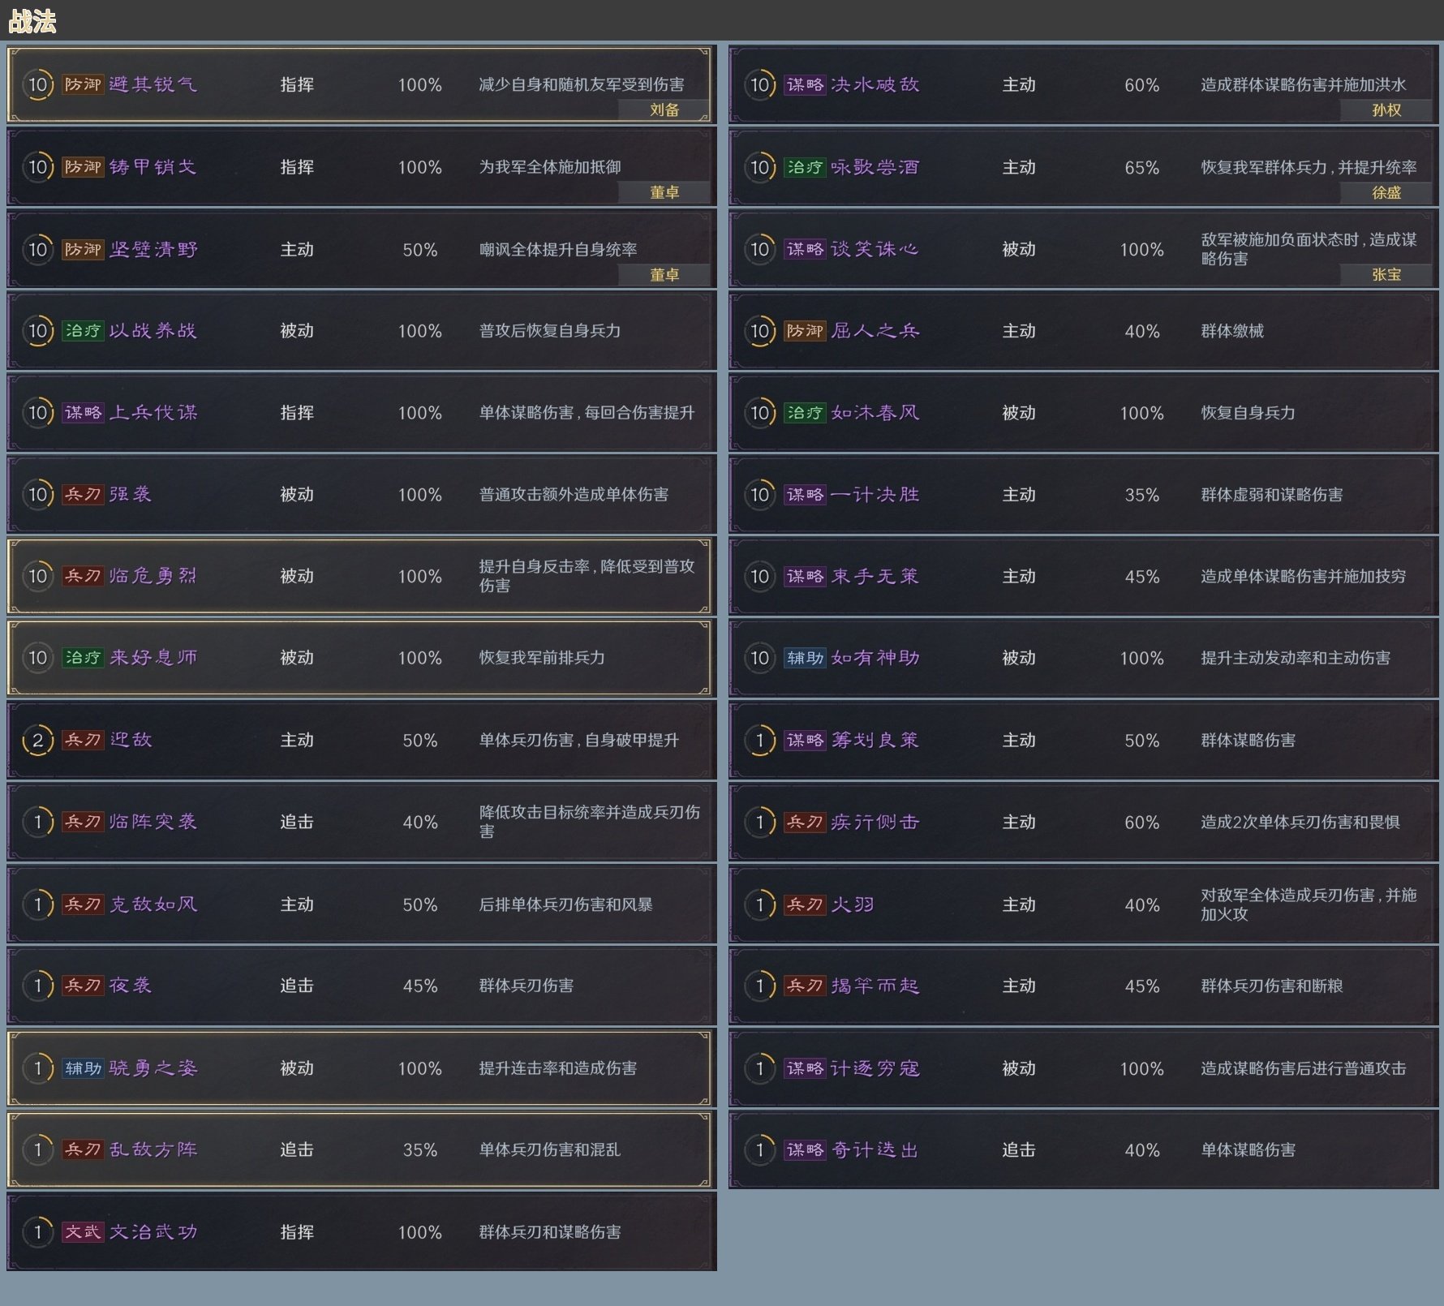This screenshot has height=1306, width=1444.
Task: Click the 张宝 hero label on 谈笑诛心
Action: click(x=1386, y=275)
